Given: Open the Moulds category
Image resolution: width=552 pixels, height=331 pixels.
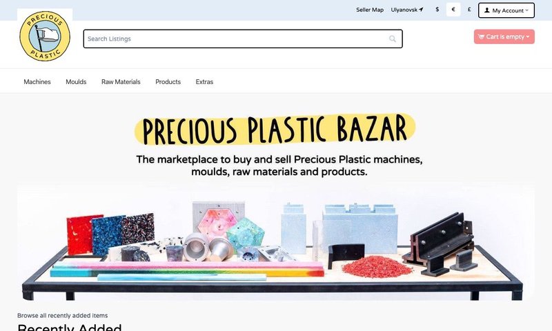Looking at the screenshot, I should click(76, 81).
